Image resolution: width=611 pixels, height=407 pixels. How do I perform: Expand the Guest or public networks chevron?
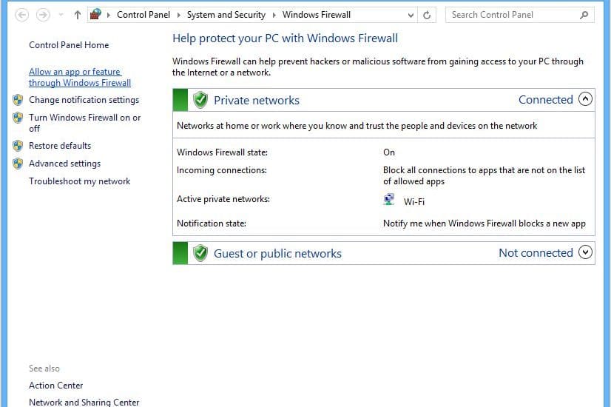[x=585, y=252]
